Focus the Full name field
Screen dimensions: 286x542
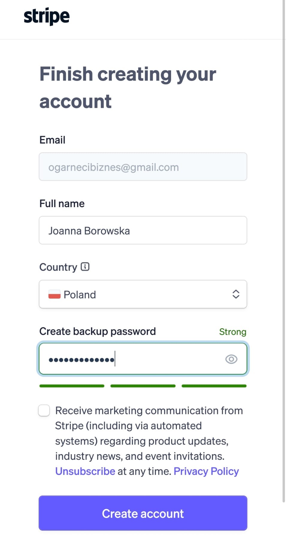[x=143, y=230]
